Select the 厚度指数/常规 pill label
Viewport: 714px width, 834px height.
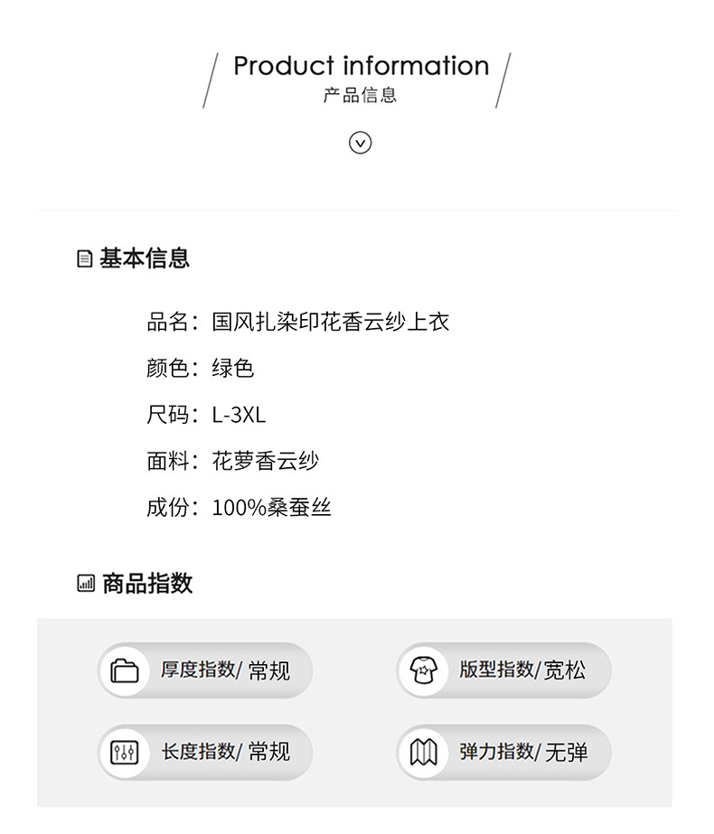tap(225, 670)
